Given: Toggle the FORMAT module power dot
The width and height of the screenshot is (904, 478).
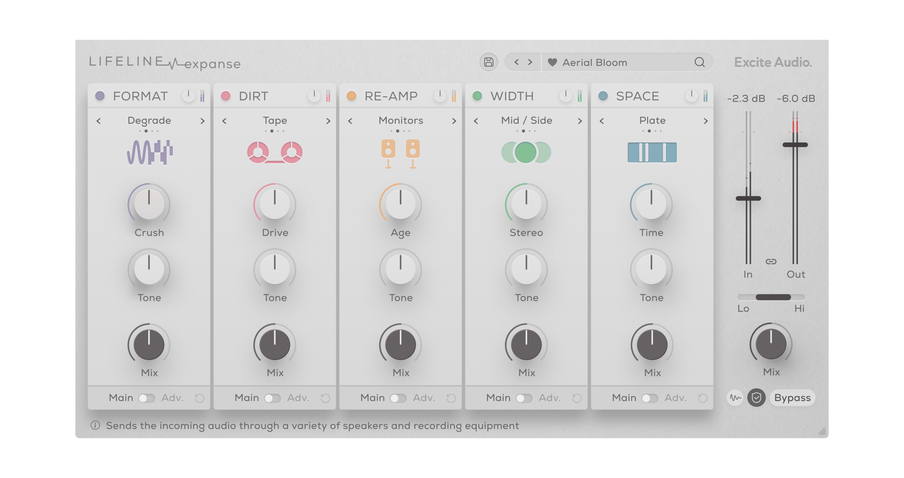Looking at the screenshot, I should [100, 96].
